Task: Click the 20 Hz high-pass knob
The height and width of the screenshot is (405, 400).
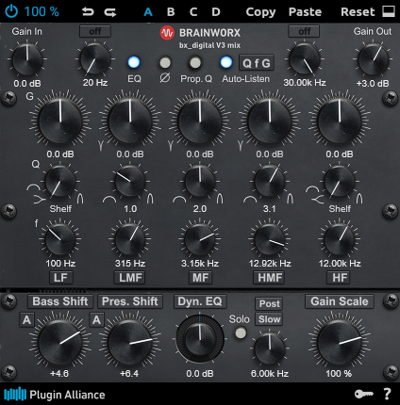Action: 95,59
